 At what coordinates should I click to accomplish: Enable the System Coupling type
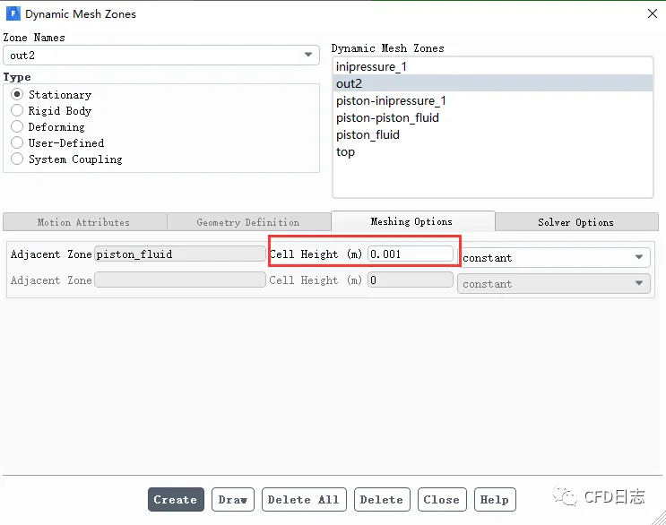tap(17, 159)
